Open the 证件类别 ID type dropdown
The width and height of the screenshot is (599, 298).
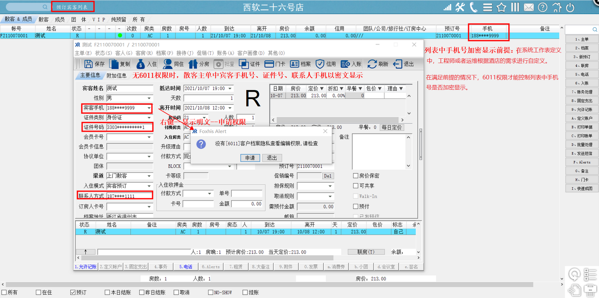(x=149, y=118)
